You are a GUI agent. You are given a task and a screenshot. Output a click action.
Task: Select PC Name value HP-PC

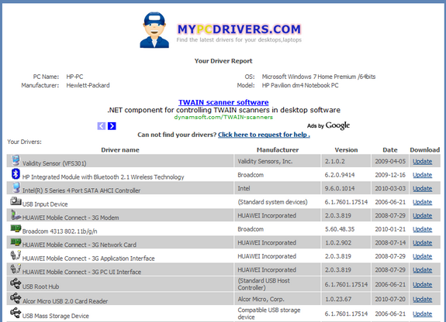(74, 77)
